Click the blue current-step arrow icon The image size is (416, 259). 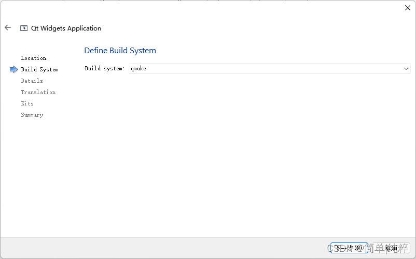point(14,69)
